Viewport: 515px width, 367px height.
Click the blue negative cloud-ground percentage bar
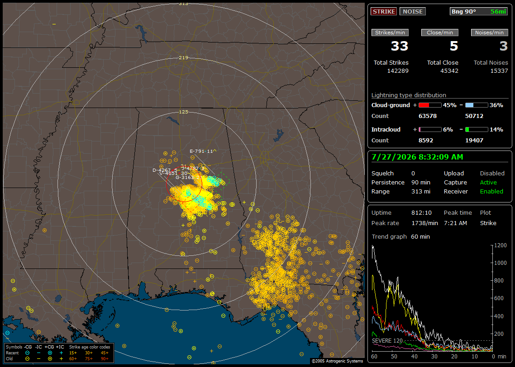(x=477, y=105)
